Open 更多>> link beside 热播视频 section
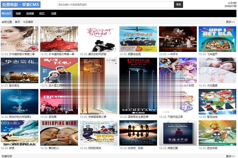Screen dimensions: 238x158 230,156
